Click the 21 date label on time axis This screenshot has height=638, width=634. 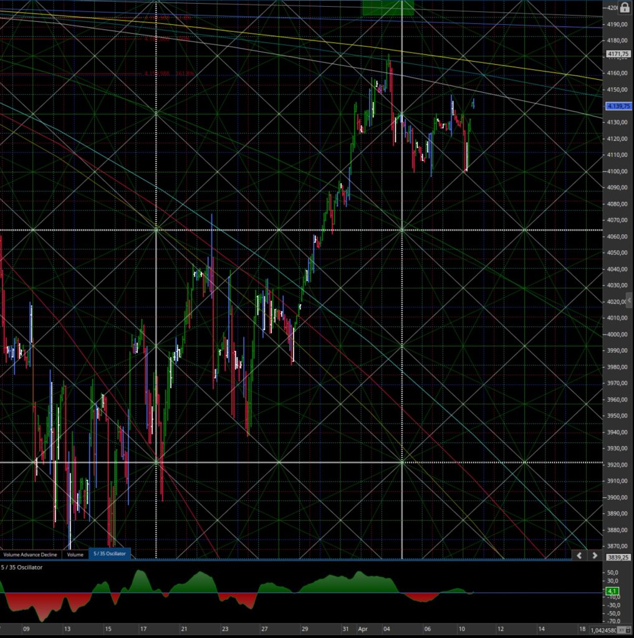click(184, 629)
